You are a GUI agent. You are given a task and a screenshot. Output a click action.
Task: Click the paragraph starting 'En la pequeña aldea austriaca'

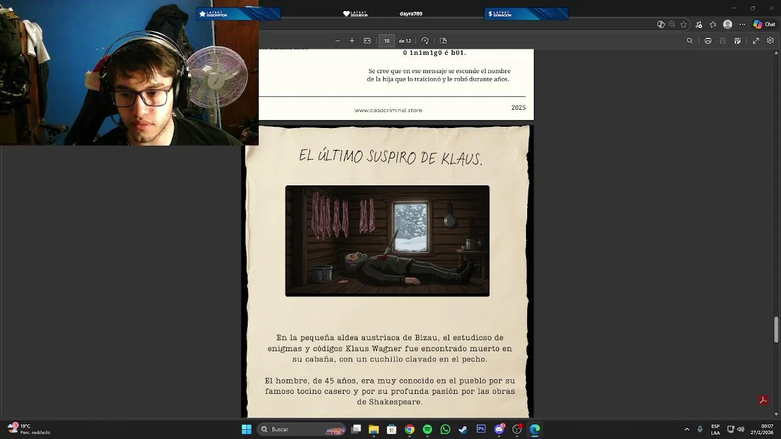389,348
